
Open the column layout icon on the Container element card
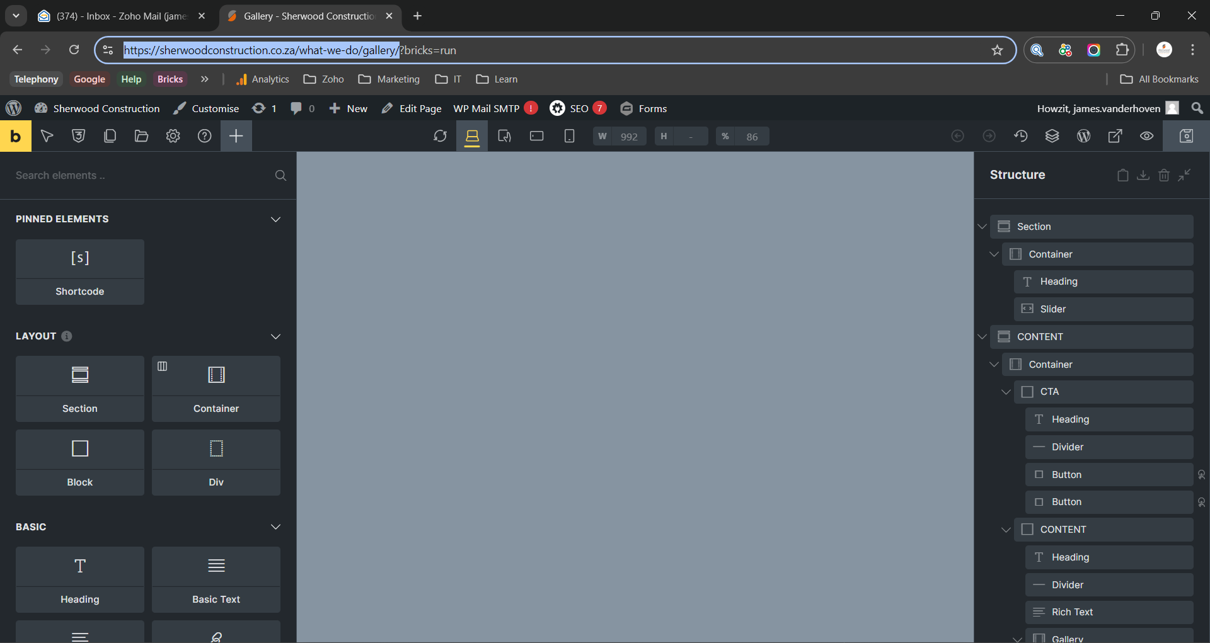pyautogui.click(x=162, y=367)
